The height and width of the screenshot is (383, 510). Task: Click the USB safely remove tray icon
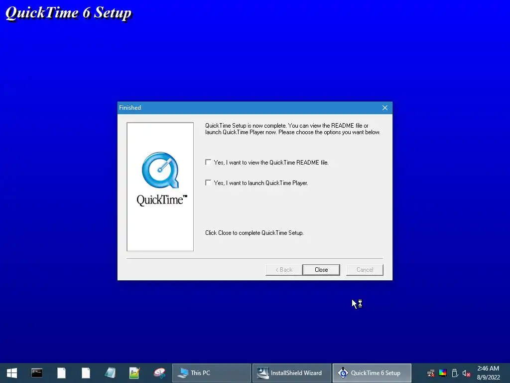tap(455, 373)
